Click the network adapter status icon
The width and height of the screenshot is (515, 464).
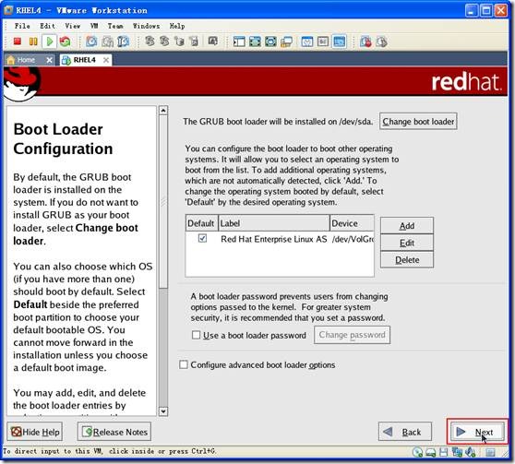click(457, 452)
